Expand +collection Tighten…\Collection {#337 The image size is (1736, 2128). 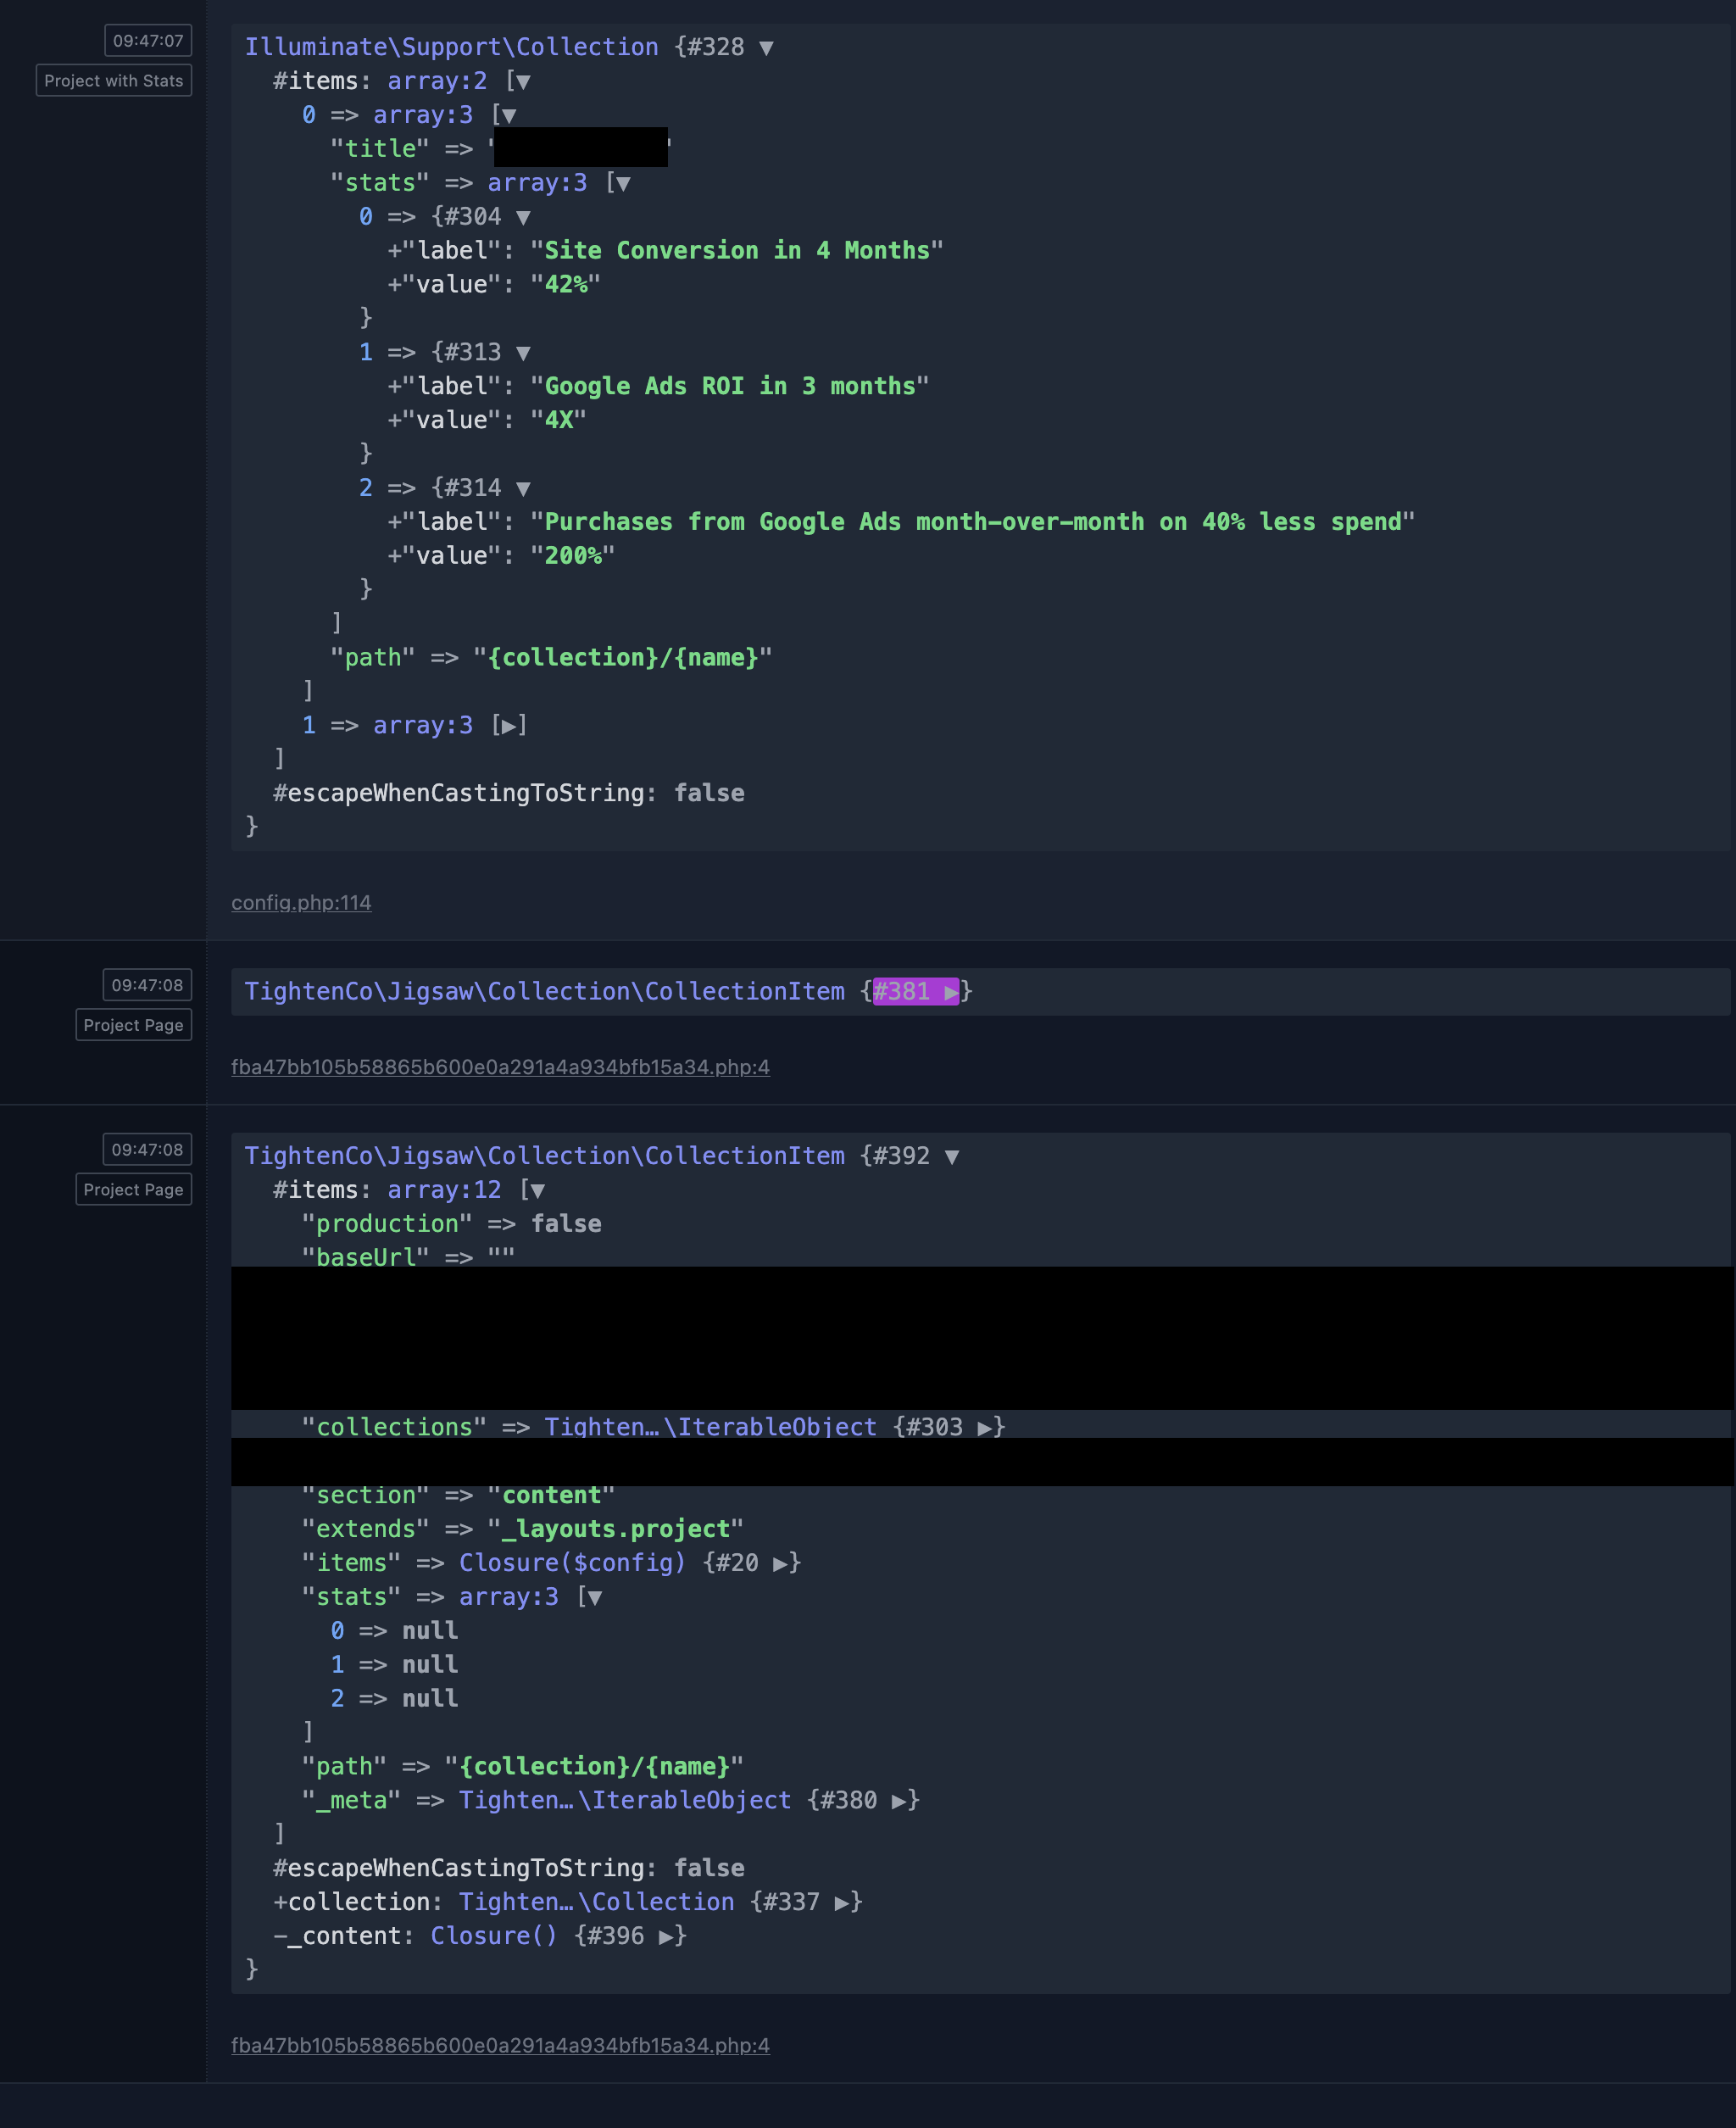842,1903
